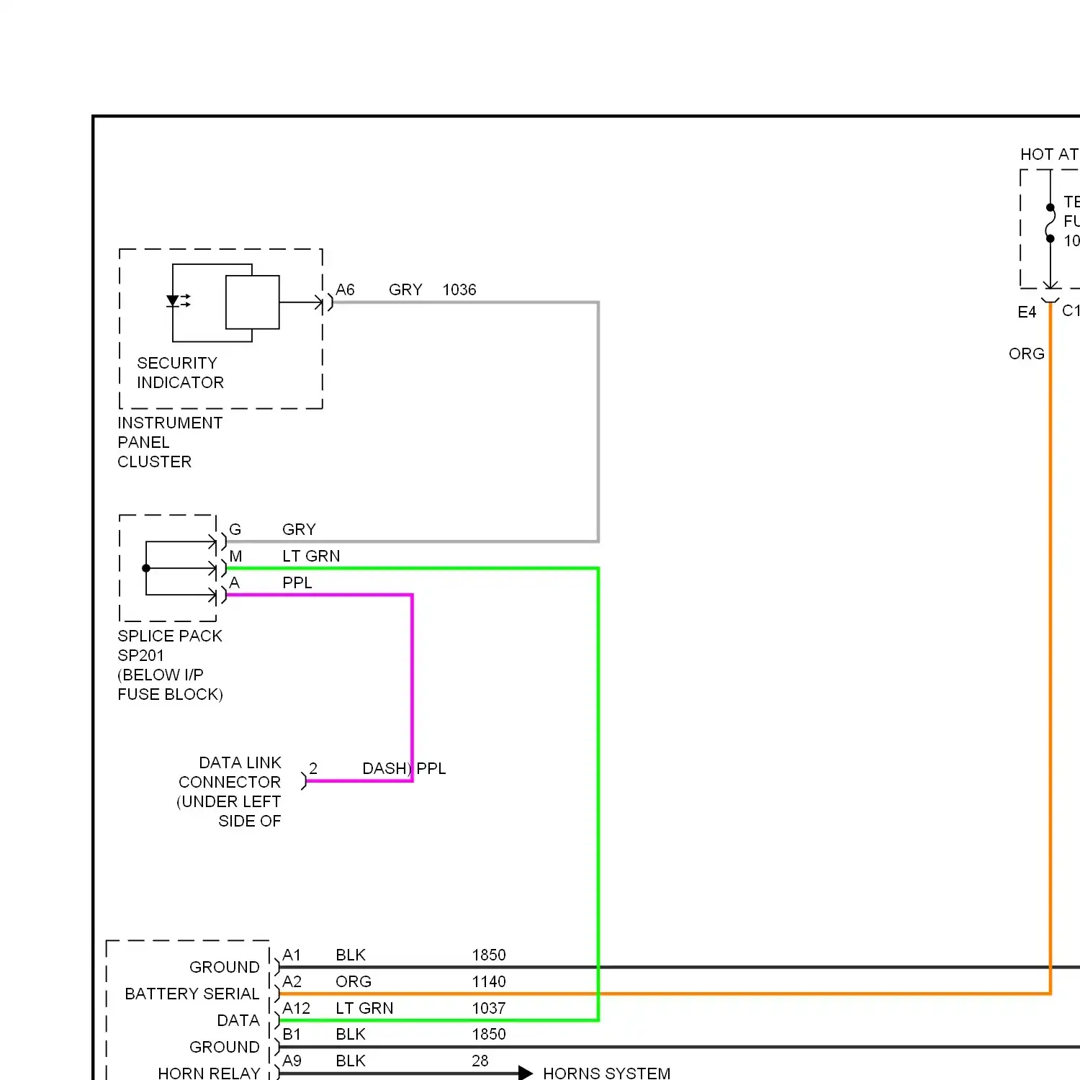Click the E4 connector label
This screenshot has height=1080, width=1080.
coord(1027,312)
